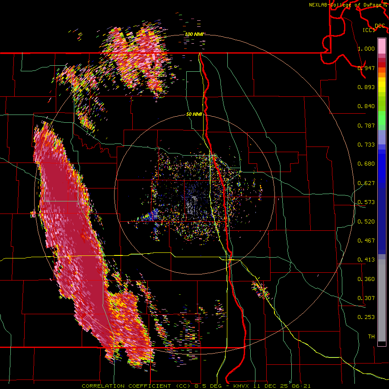Click the '[CC]' units label
The width and height of the screenshot is (389, 389).
tap(369, 30)
